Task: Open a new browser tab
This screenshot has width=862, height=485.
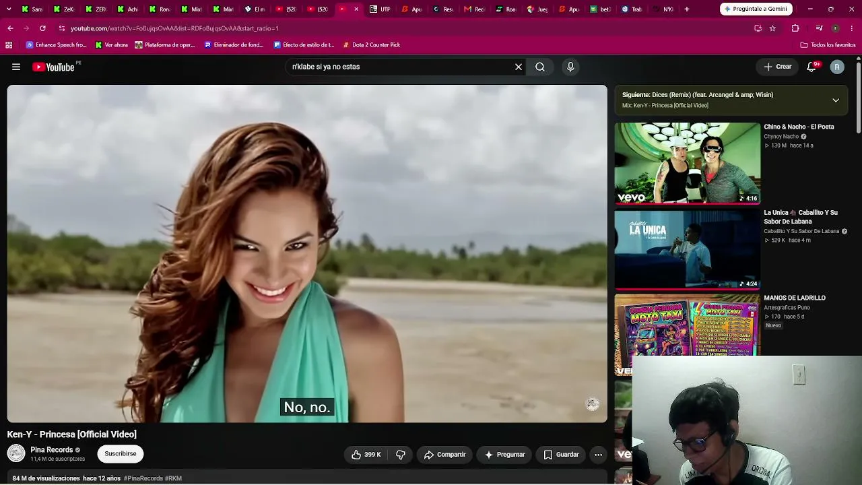Action: pos(687,9)
